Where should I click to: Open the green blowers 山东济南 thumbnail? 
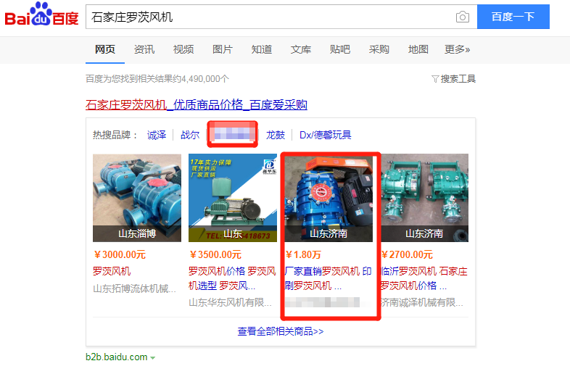[x=424, y=198]
